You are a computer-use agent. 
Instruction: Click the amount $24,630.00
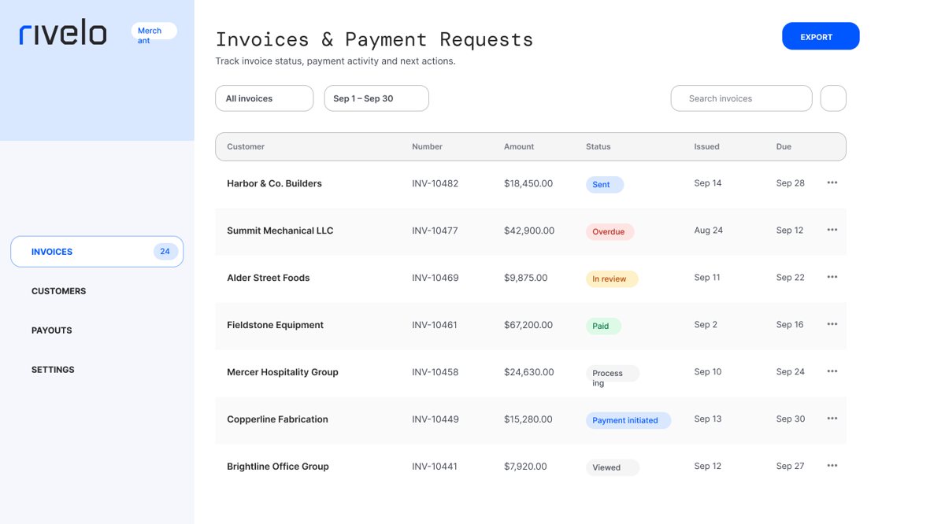coord(529,372)
